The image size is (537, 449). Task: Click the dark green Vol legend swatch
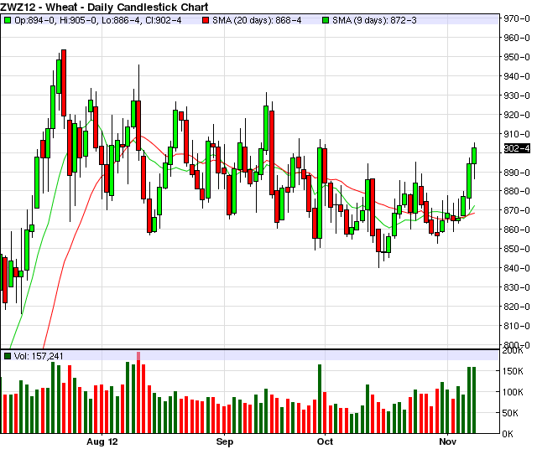8,356
